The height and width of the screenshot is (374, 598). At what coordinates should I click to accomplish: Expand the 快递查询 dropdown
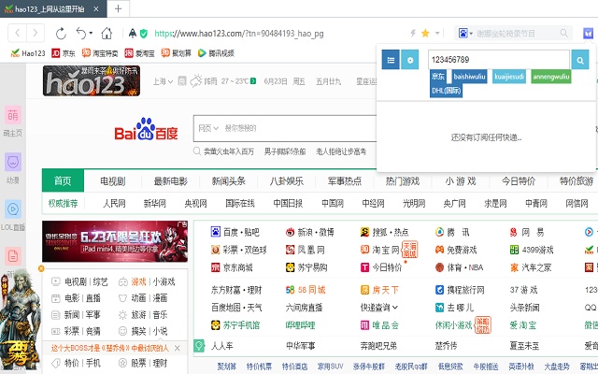pyautogui.click(x=379, y=308)
